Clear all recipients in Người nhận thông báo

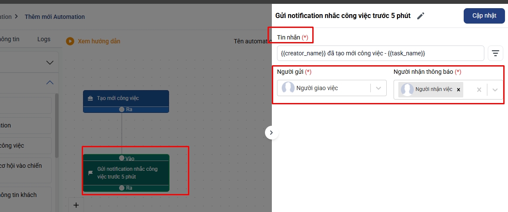point(479,90)
